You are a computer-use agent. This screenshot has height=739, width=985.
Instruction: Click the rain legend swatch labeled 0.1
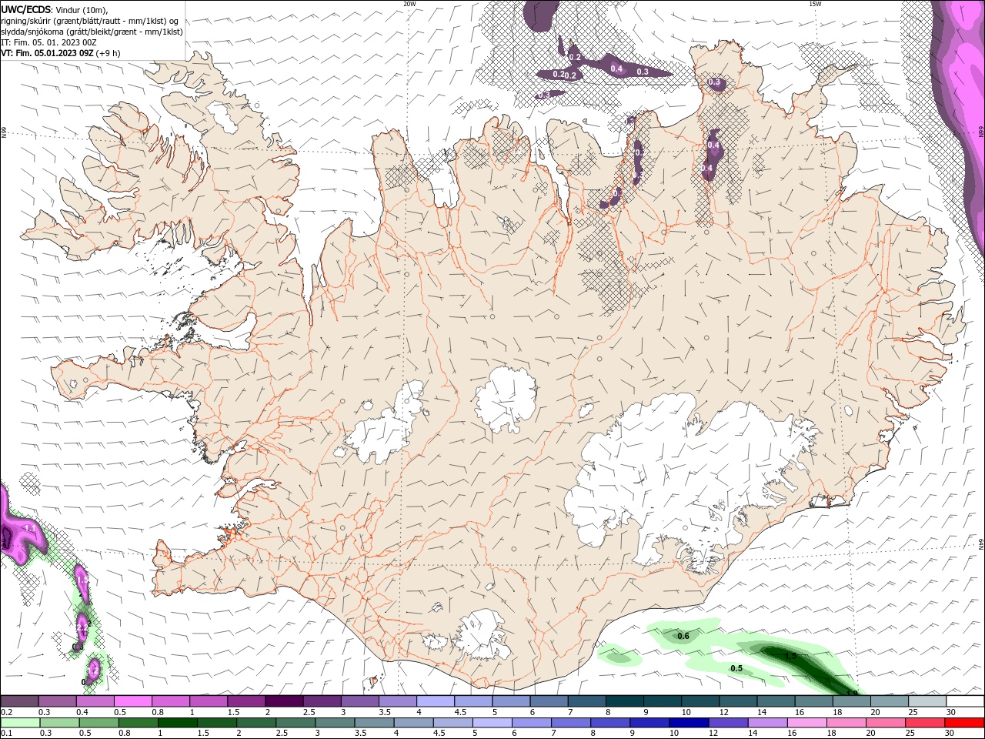coord(19,723)
